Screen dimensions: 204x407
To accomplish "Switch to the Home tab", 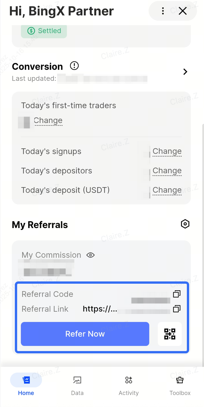I will pyautogui.click(x=26, y=385).
